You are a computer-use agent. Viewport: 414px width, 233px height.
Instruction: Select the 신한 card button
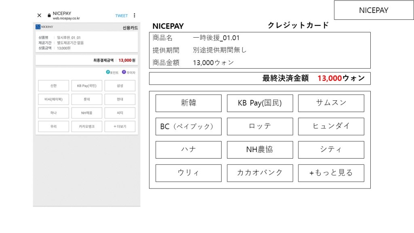tap(53, 86)
